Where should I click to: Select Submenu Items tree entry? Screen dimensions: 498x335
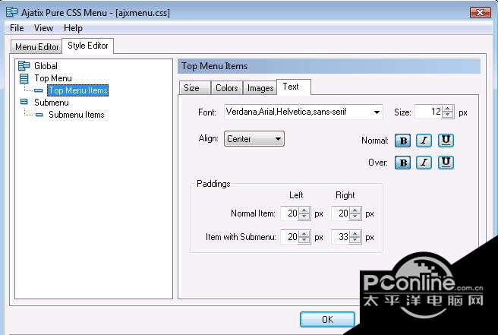[x=77, y=115]
